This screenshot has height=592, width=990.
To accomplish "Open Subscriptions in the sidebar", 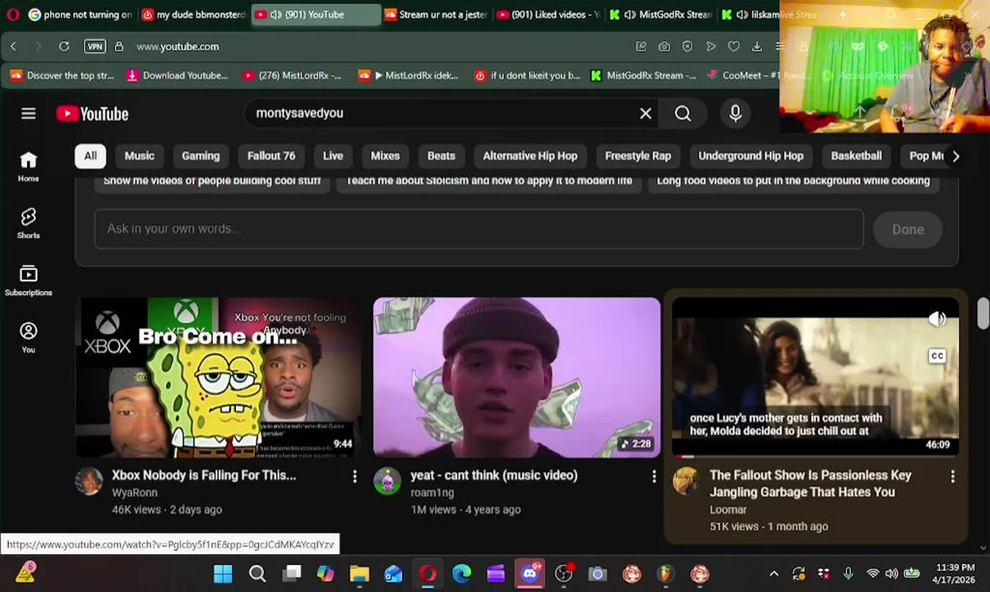I will pyautogui.click(x=28, y=280).
